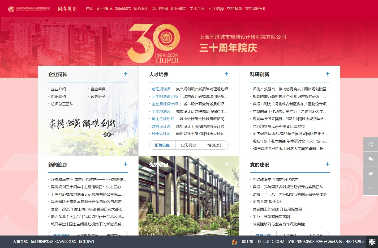Click the 求精做实解难创新 calligraphy image
The width and height of the screenshot is (378, 248).
(83, 127)
